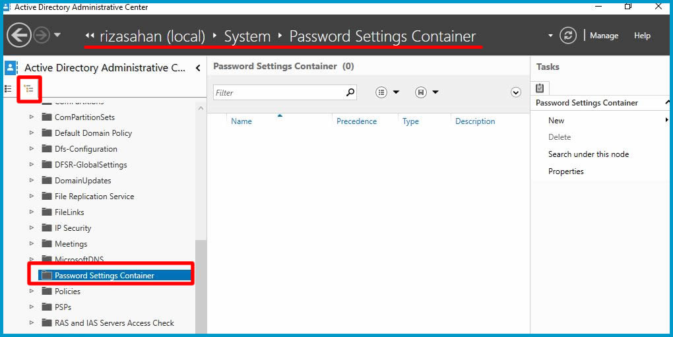
Task: Open view options dropdown arrow
Action: click(396, 92)
